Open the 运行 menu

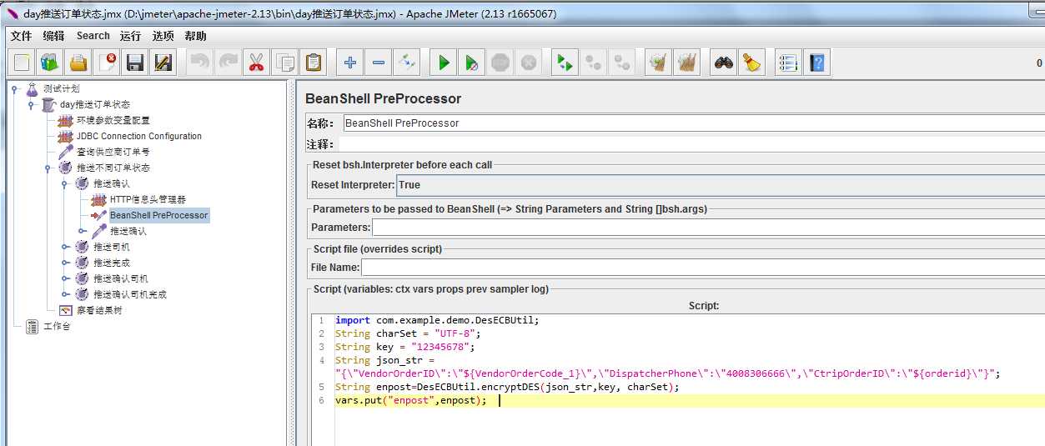[130, 36]
